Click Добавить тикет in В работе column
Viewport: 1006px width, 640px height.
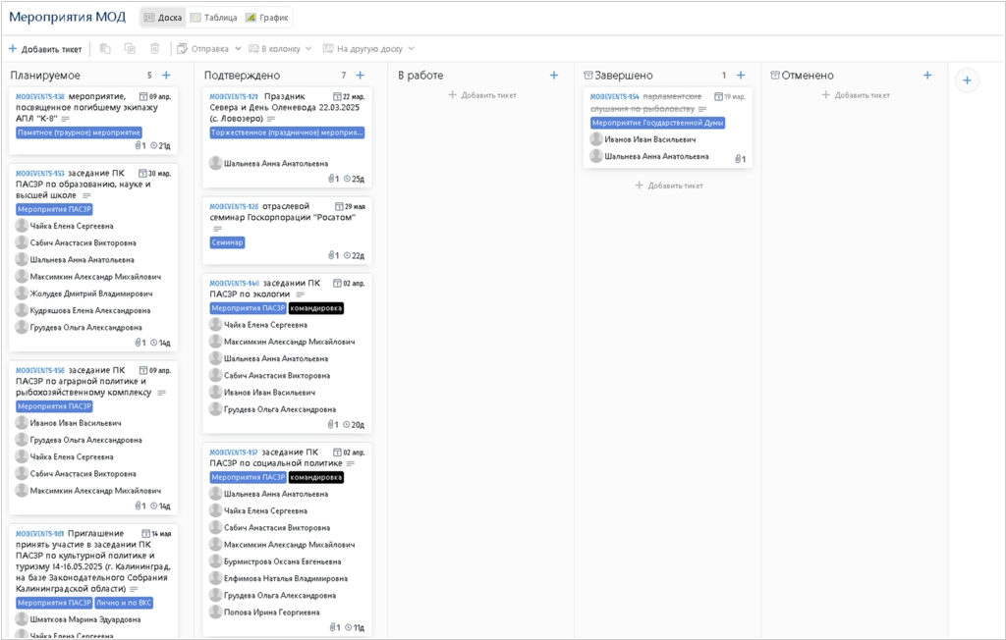pos(481,95)
